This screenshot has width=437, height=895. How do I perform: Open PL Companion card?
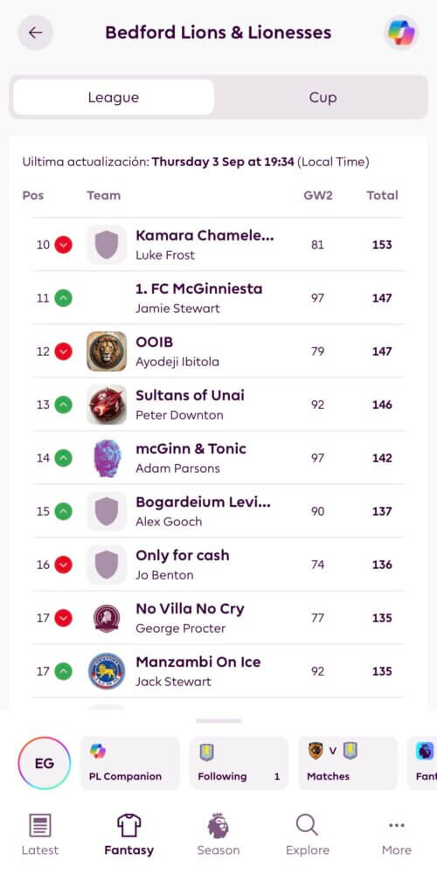click(x=129, y=763)
